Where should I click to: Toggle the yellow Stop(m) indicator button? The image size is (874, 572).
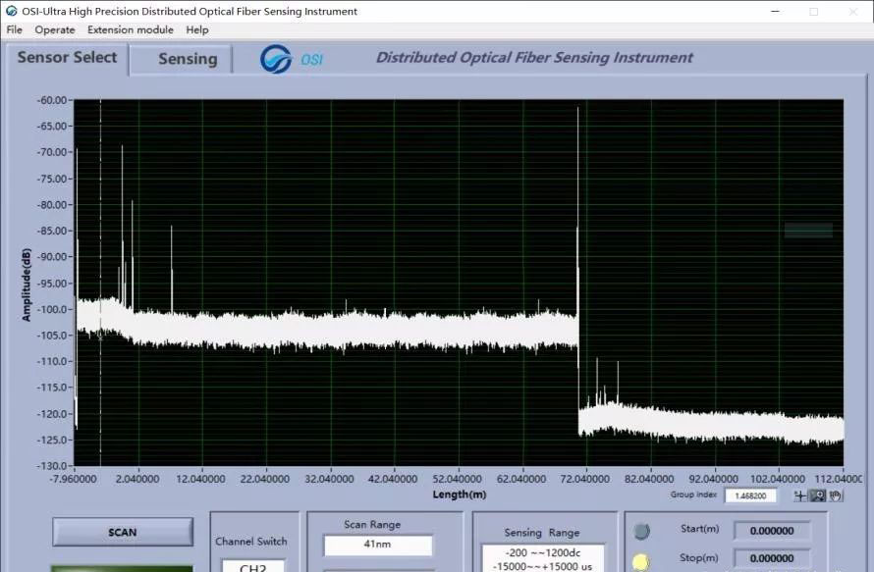point(641,561)
